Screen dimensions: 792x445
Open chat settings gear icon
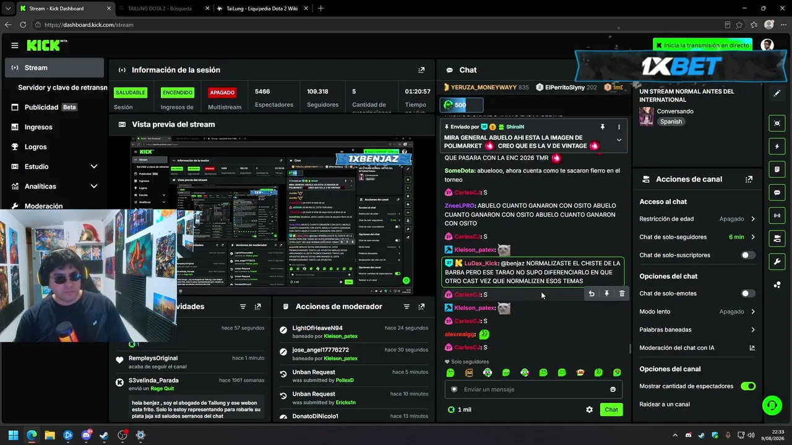(x=589, y=410)
